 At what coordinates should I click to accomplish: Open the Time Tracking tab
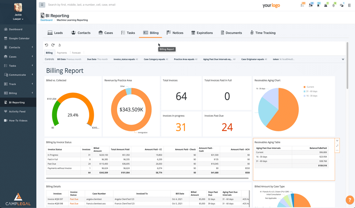[x=262, y=33]
